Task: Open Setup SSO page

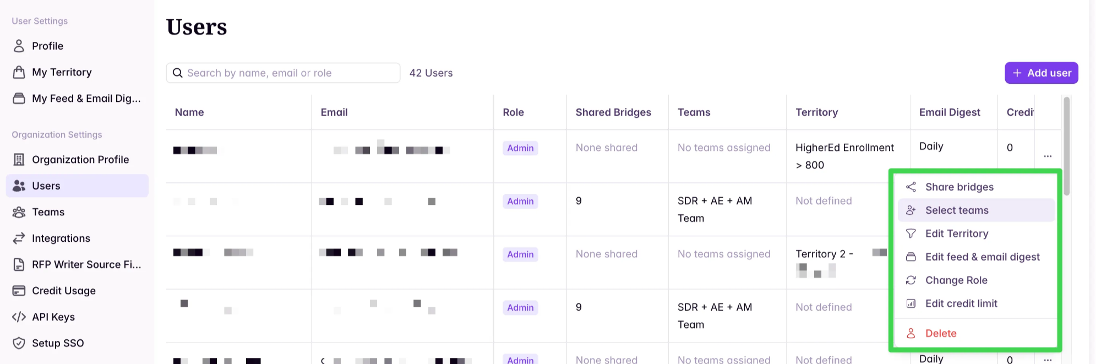Action: point(77,343)
